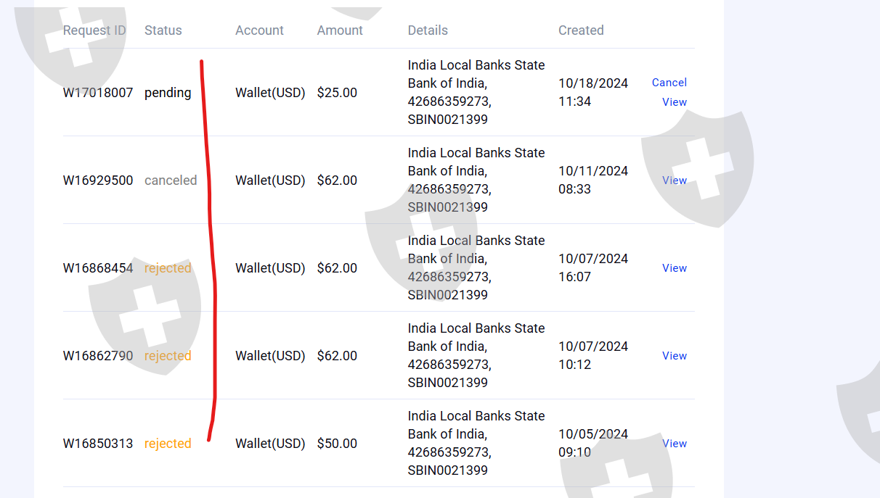Image resolution: width=880 pixels, height=498 pixels.
Task: Cancel withdrawal request W17018007
Action: coord(669,83)
